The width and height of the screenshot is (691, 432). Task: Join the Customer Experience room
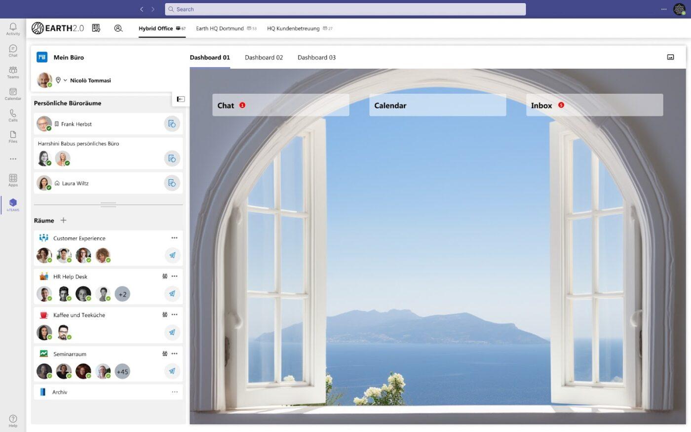point(172,255)
